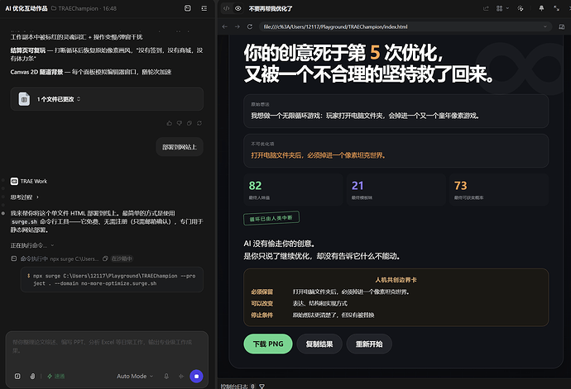Expand the URL address bar dropdown
571x389 pixels.
[x=545, y=26]
